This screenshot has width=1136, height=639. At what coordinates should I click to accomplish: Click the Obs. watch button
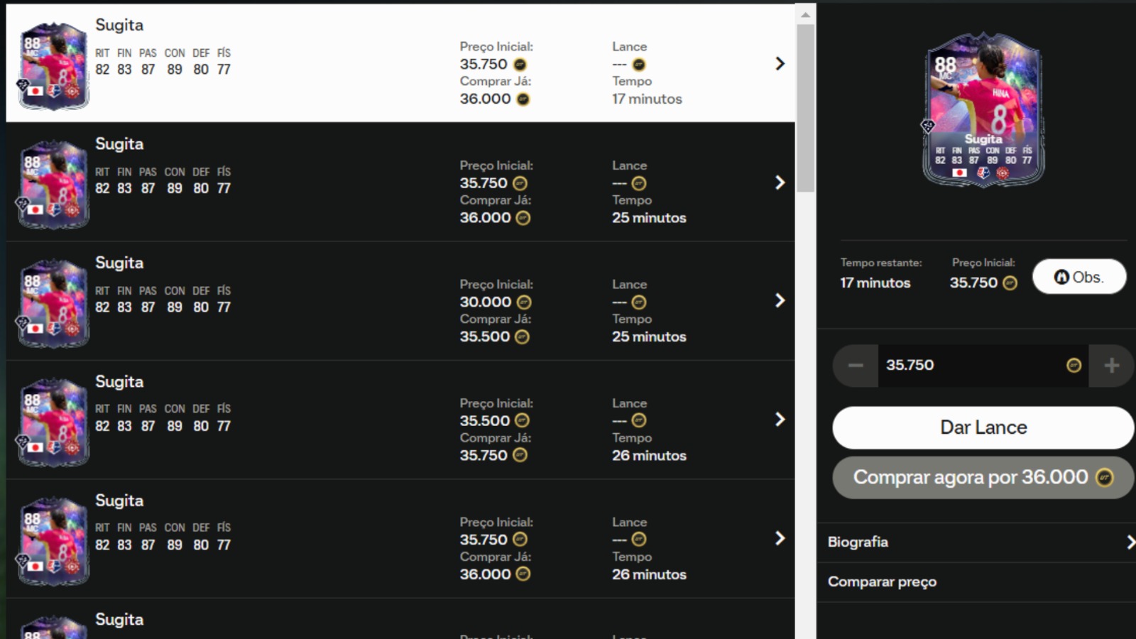1079,277
